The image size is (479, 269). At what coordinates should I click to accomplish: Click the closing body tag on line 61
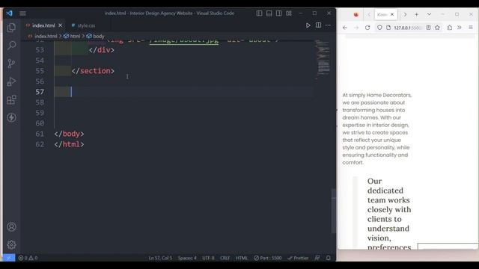tap(69, 134)
